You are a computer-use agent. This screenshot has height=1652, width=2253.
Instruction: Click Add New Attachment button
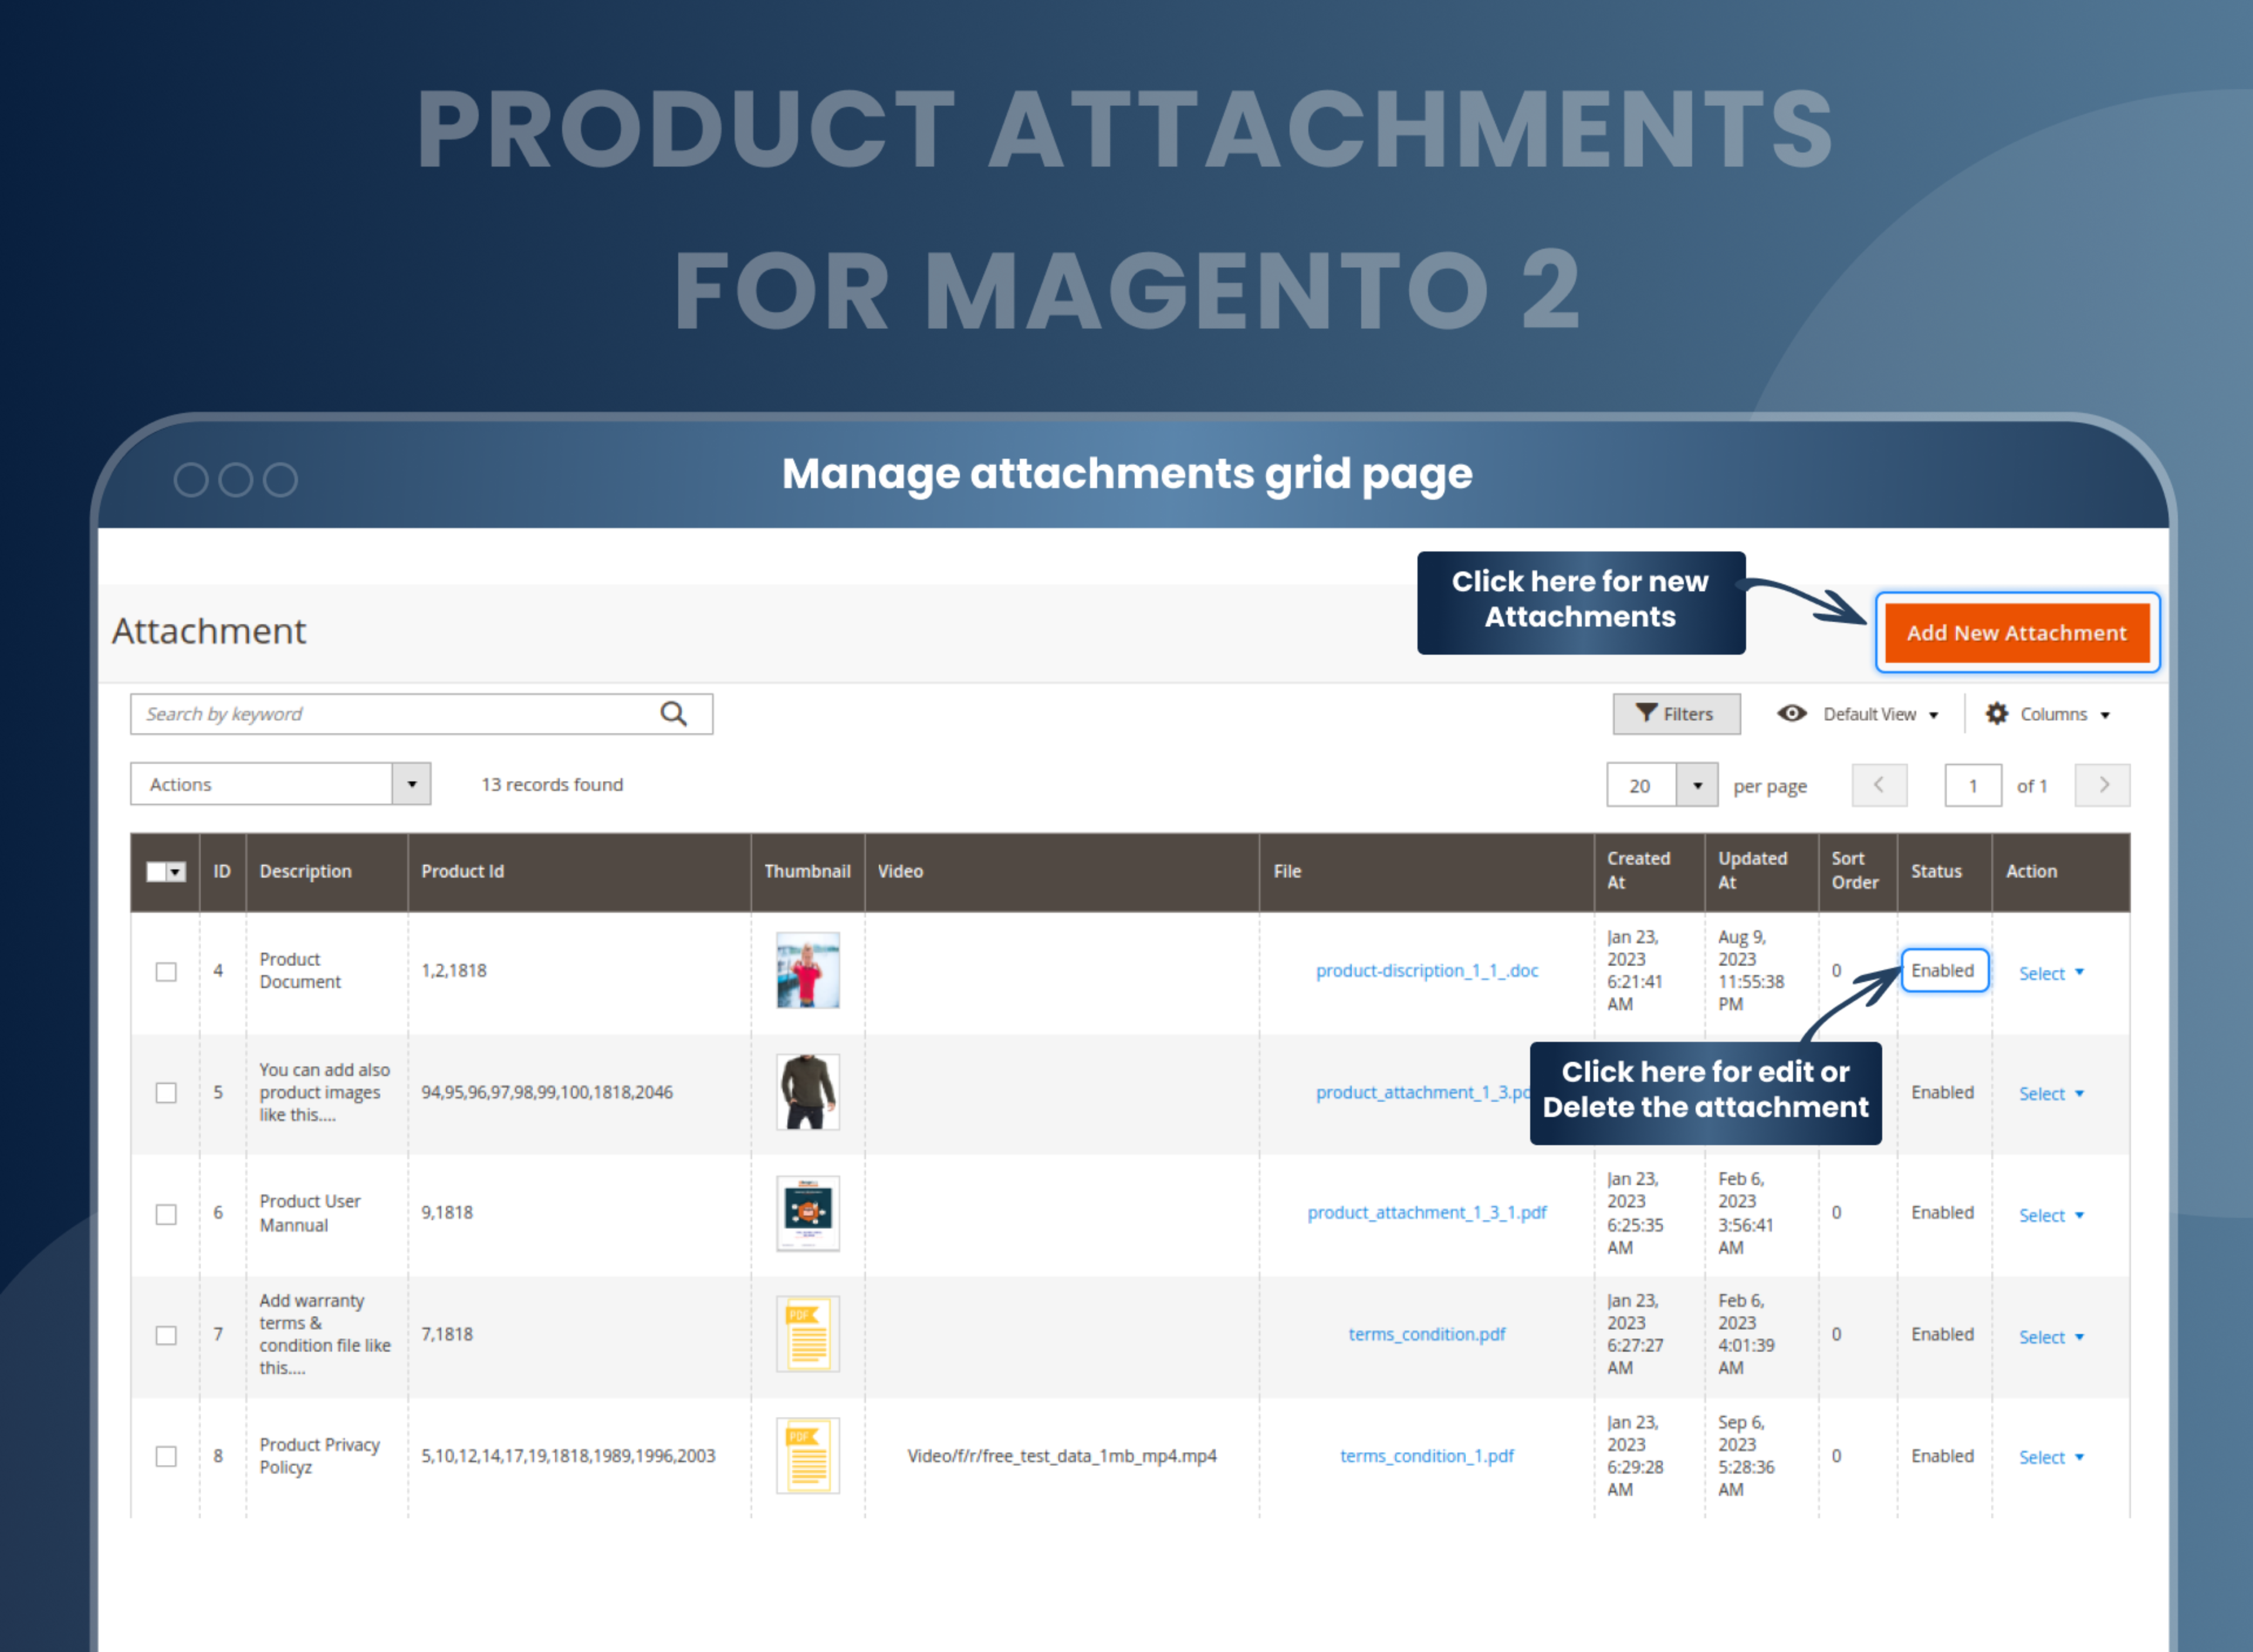click(2017, 633)
